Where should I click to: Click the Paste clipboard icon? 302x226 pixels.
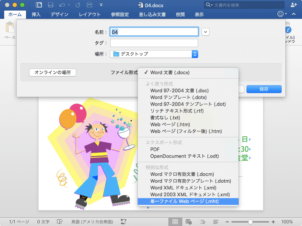[10, 27]
